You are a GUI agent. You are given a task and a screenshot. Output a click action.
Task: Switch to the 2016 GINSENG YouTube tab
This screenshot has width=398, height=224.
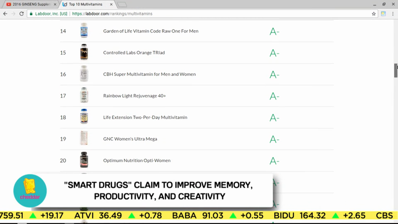click(30, 4)
